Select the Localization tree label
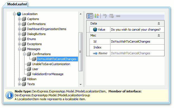This screenshot has width=174, height=108. point(30,14)
